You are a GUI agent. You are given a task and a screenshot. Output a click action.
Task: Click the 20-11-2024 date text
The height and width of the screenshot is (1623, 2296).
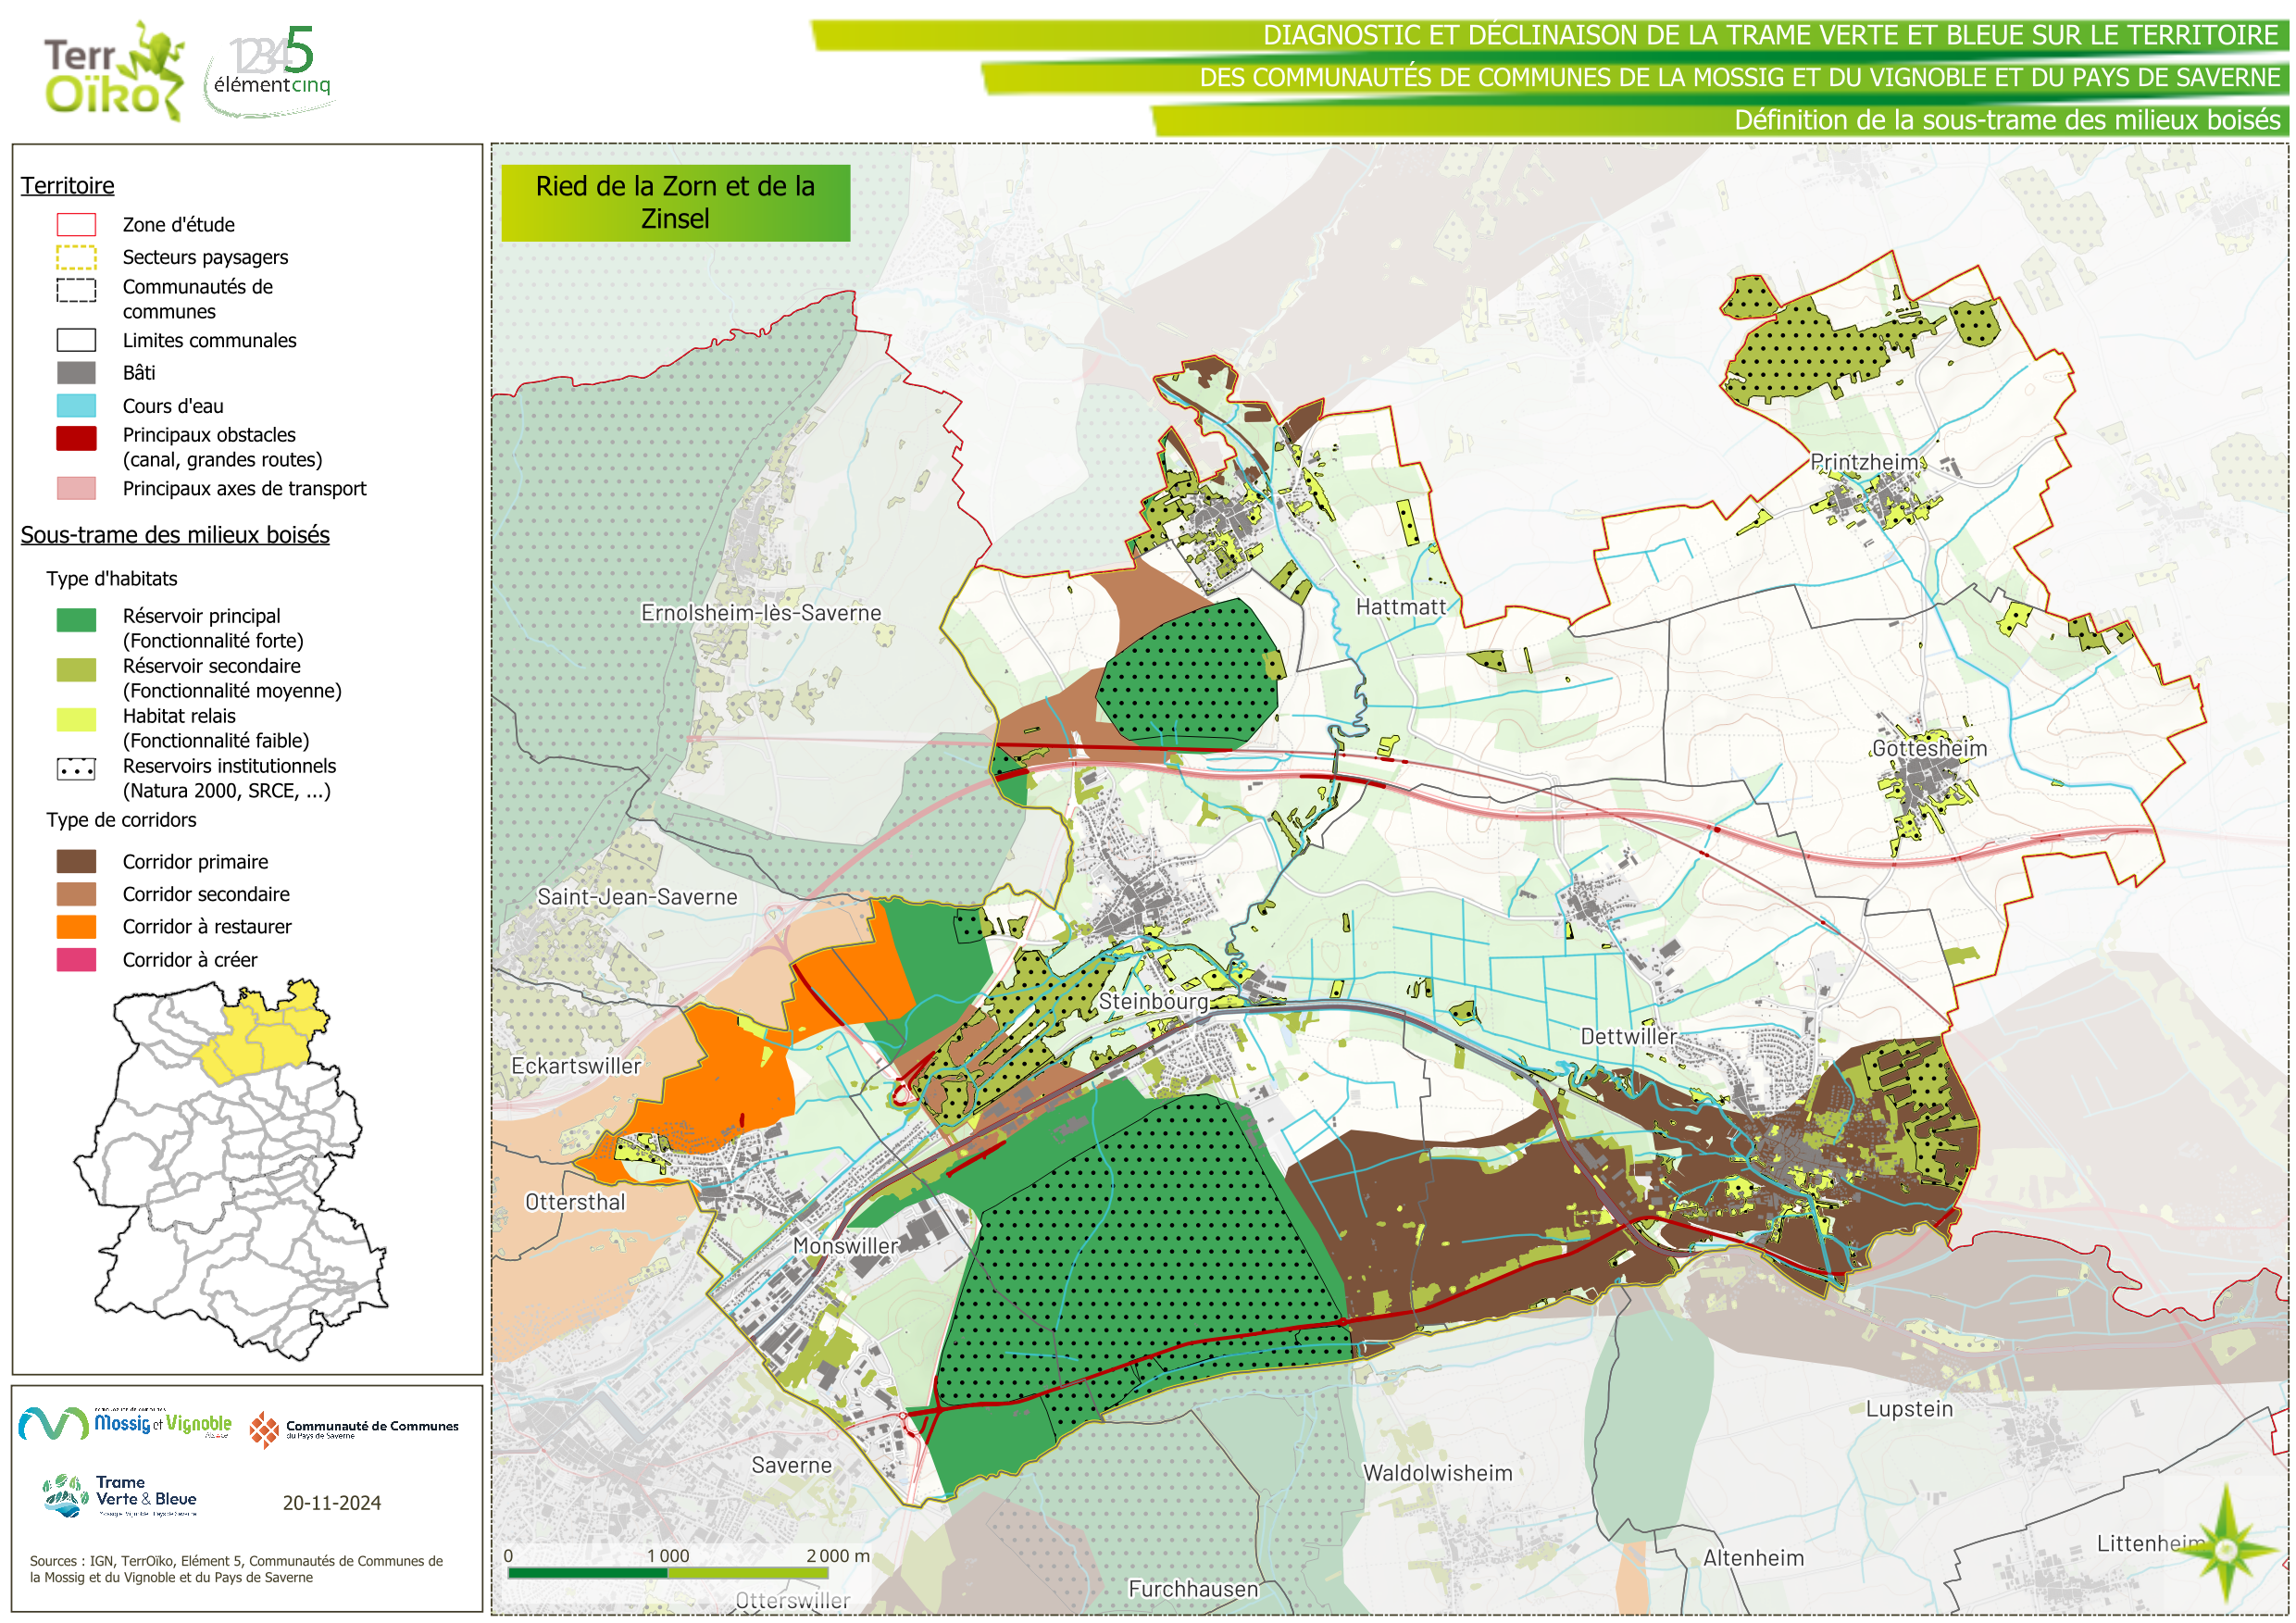pyautogui.click(x=331, y=1502)
